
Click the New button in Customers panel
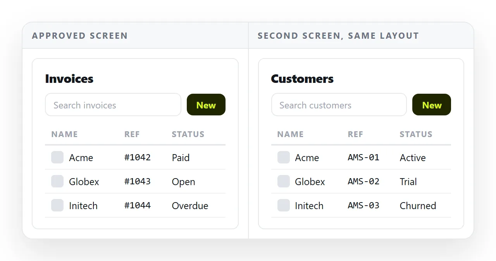[x=432, y=105]
